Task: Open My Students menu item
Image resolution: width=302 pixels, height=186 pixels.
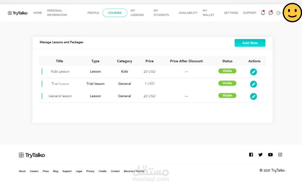Action: pos(161,13)
